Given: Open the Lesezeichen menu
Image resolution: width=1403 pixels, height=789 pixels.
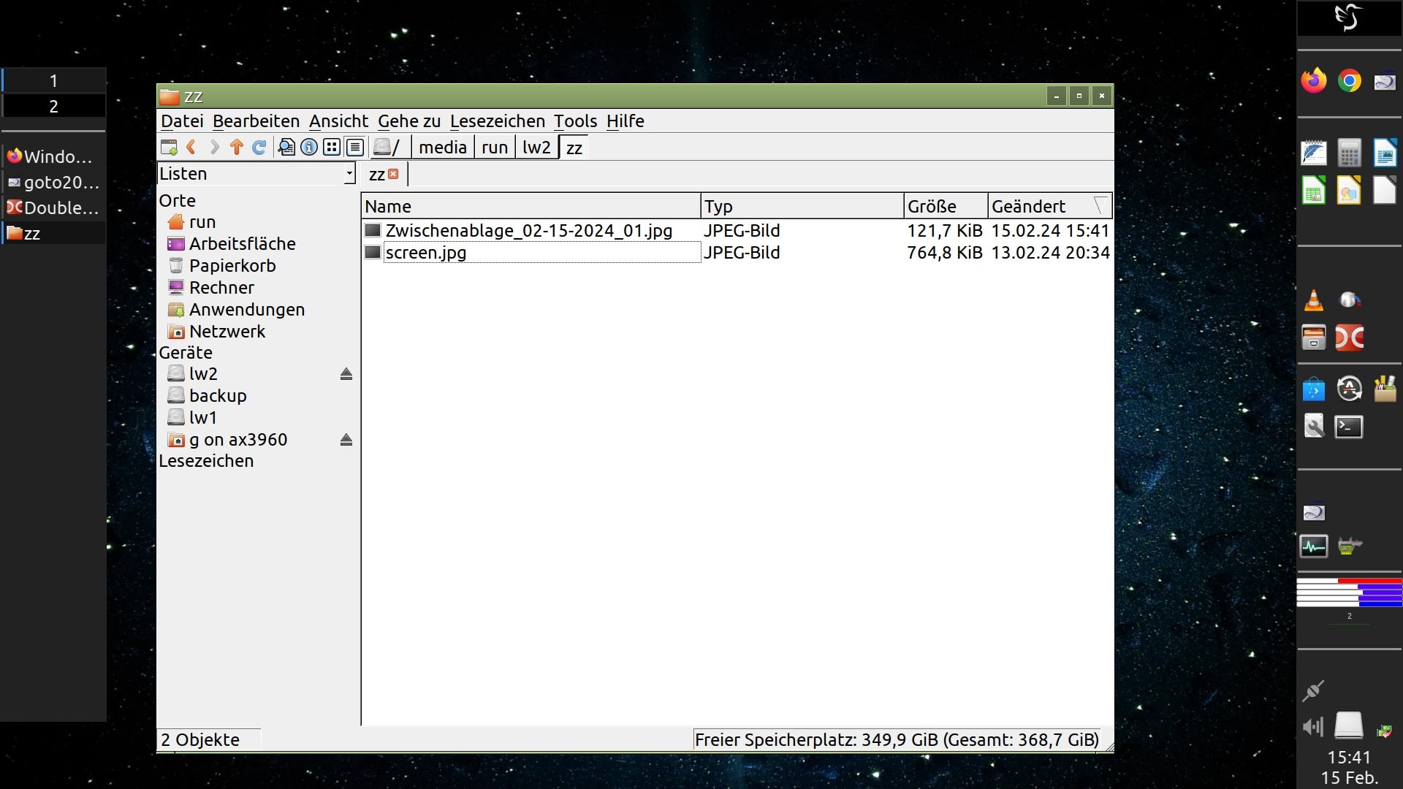Looking at the screenshot, I should 497,121.
